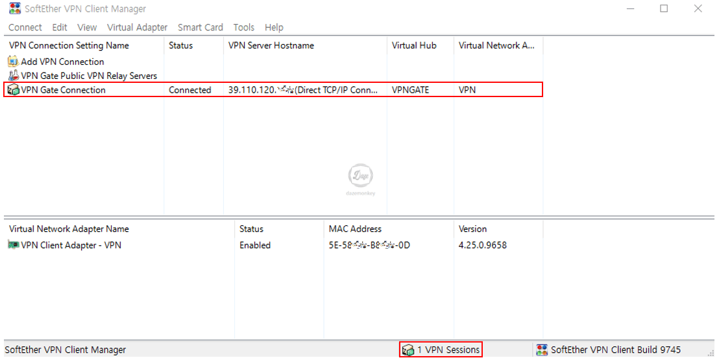Click the SoftEther title bar app icon
Viewport: 719px width, 360px height.
15,8
